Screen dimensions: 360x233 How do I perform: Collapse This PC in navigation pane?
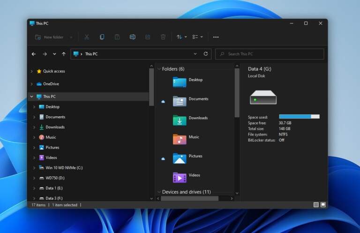[32, 97]
